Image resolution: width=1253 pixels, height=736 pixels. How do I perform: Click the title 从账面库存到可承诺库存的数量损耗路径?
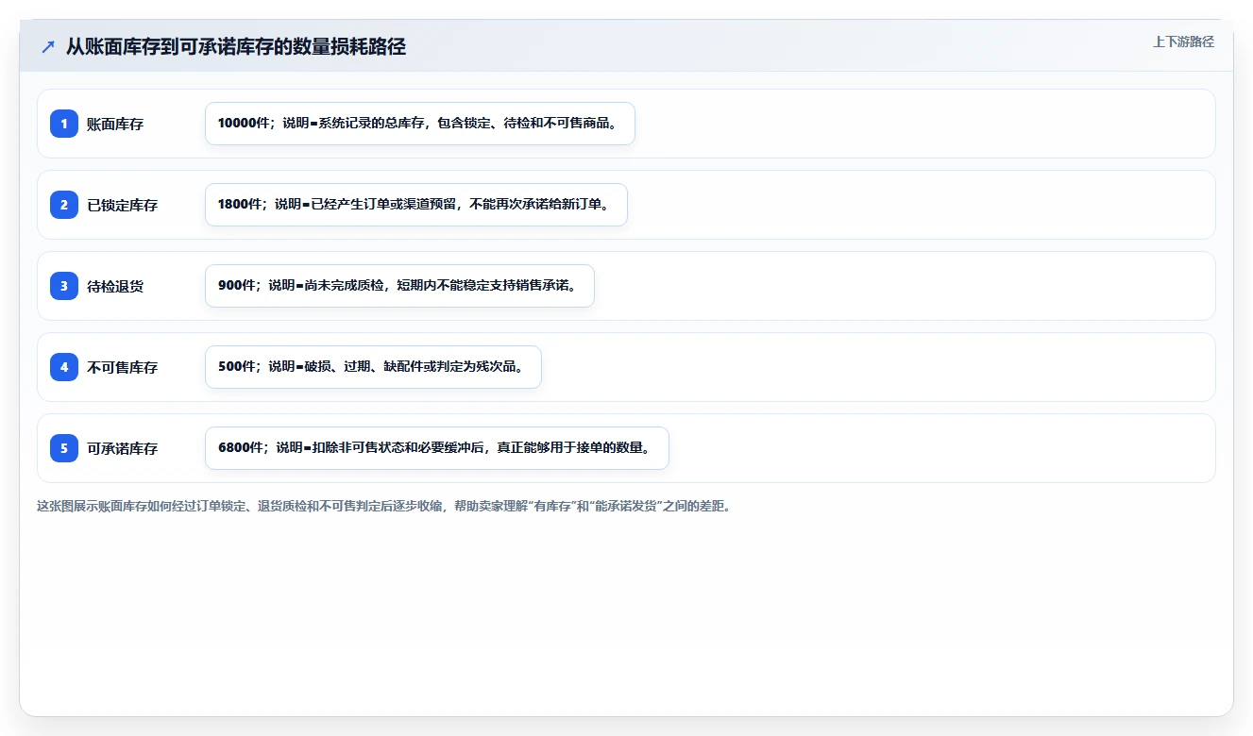pyautogui.click(x=236, y=47)
